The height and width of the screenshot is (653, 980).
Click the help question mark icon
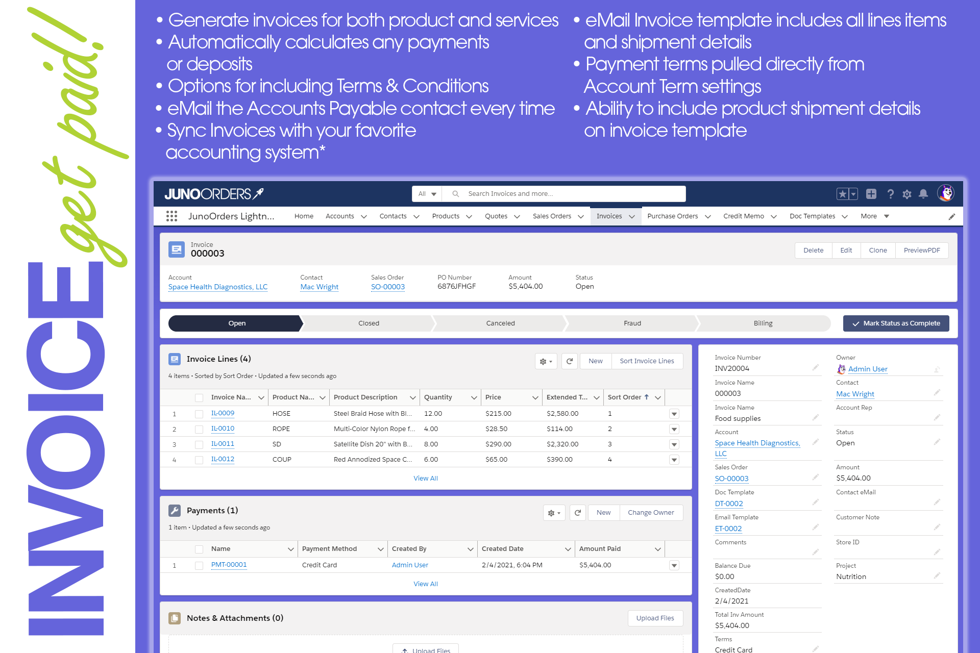890,194
